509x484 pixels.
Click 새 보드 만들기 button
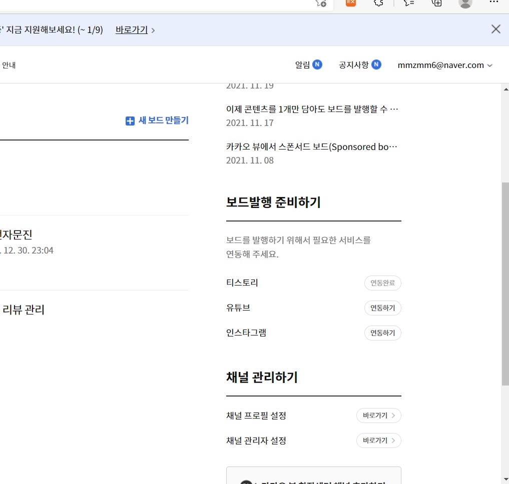(157, 120)
